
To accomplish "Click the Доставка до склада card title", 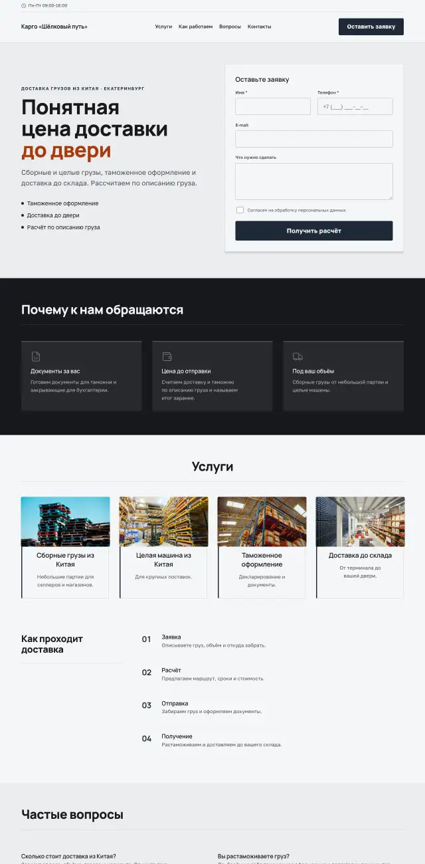I will [x=360, y=555].
